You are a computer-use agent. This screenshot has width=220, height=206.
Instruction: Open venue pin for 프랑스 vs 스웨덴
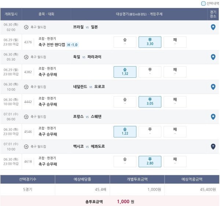coord(213,117)
